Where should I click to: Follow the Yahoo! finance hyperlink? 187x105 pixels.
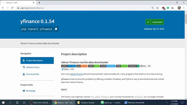coord(77,74)
